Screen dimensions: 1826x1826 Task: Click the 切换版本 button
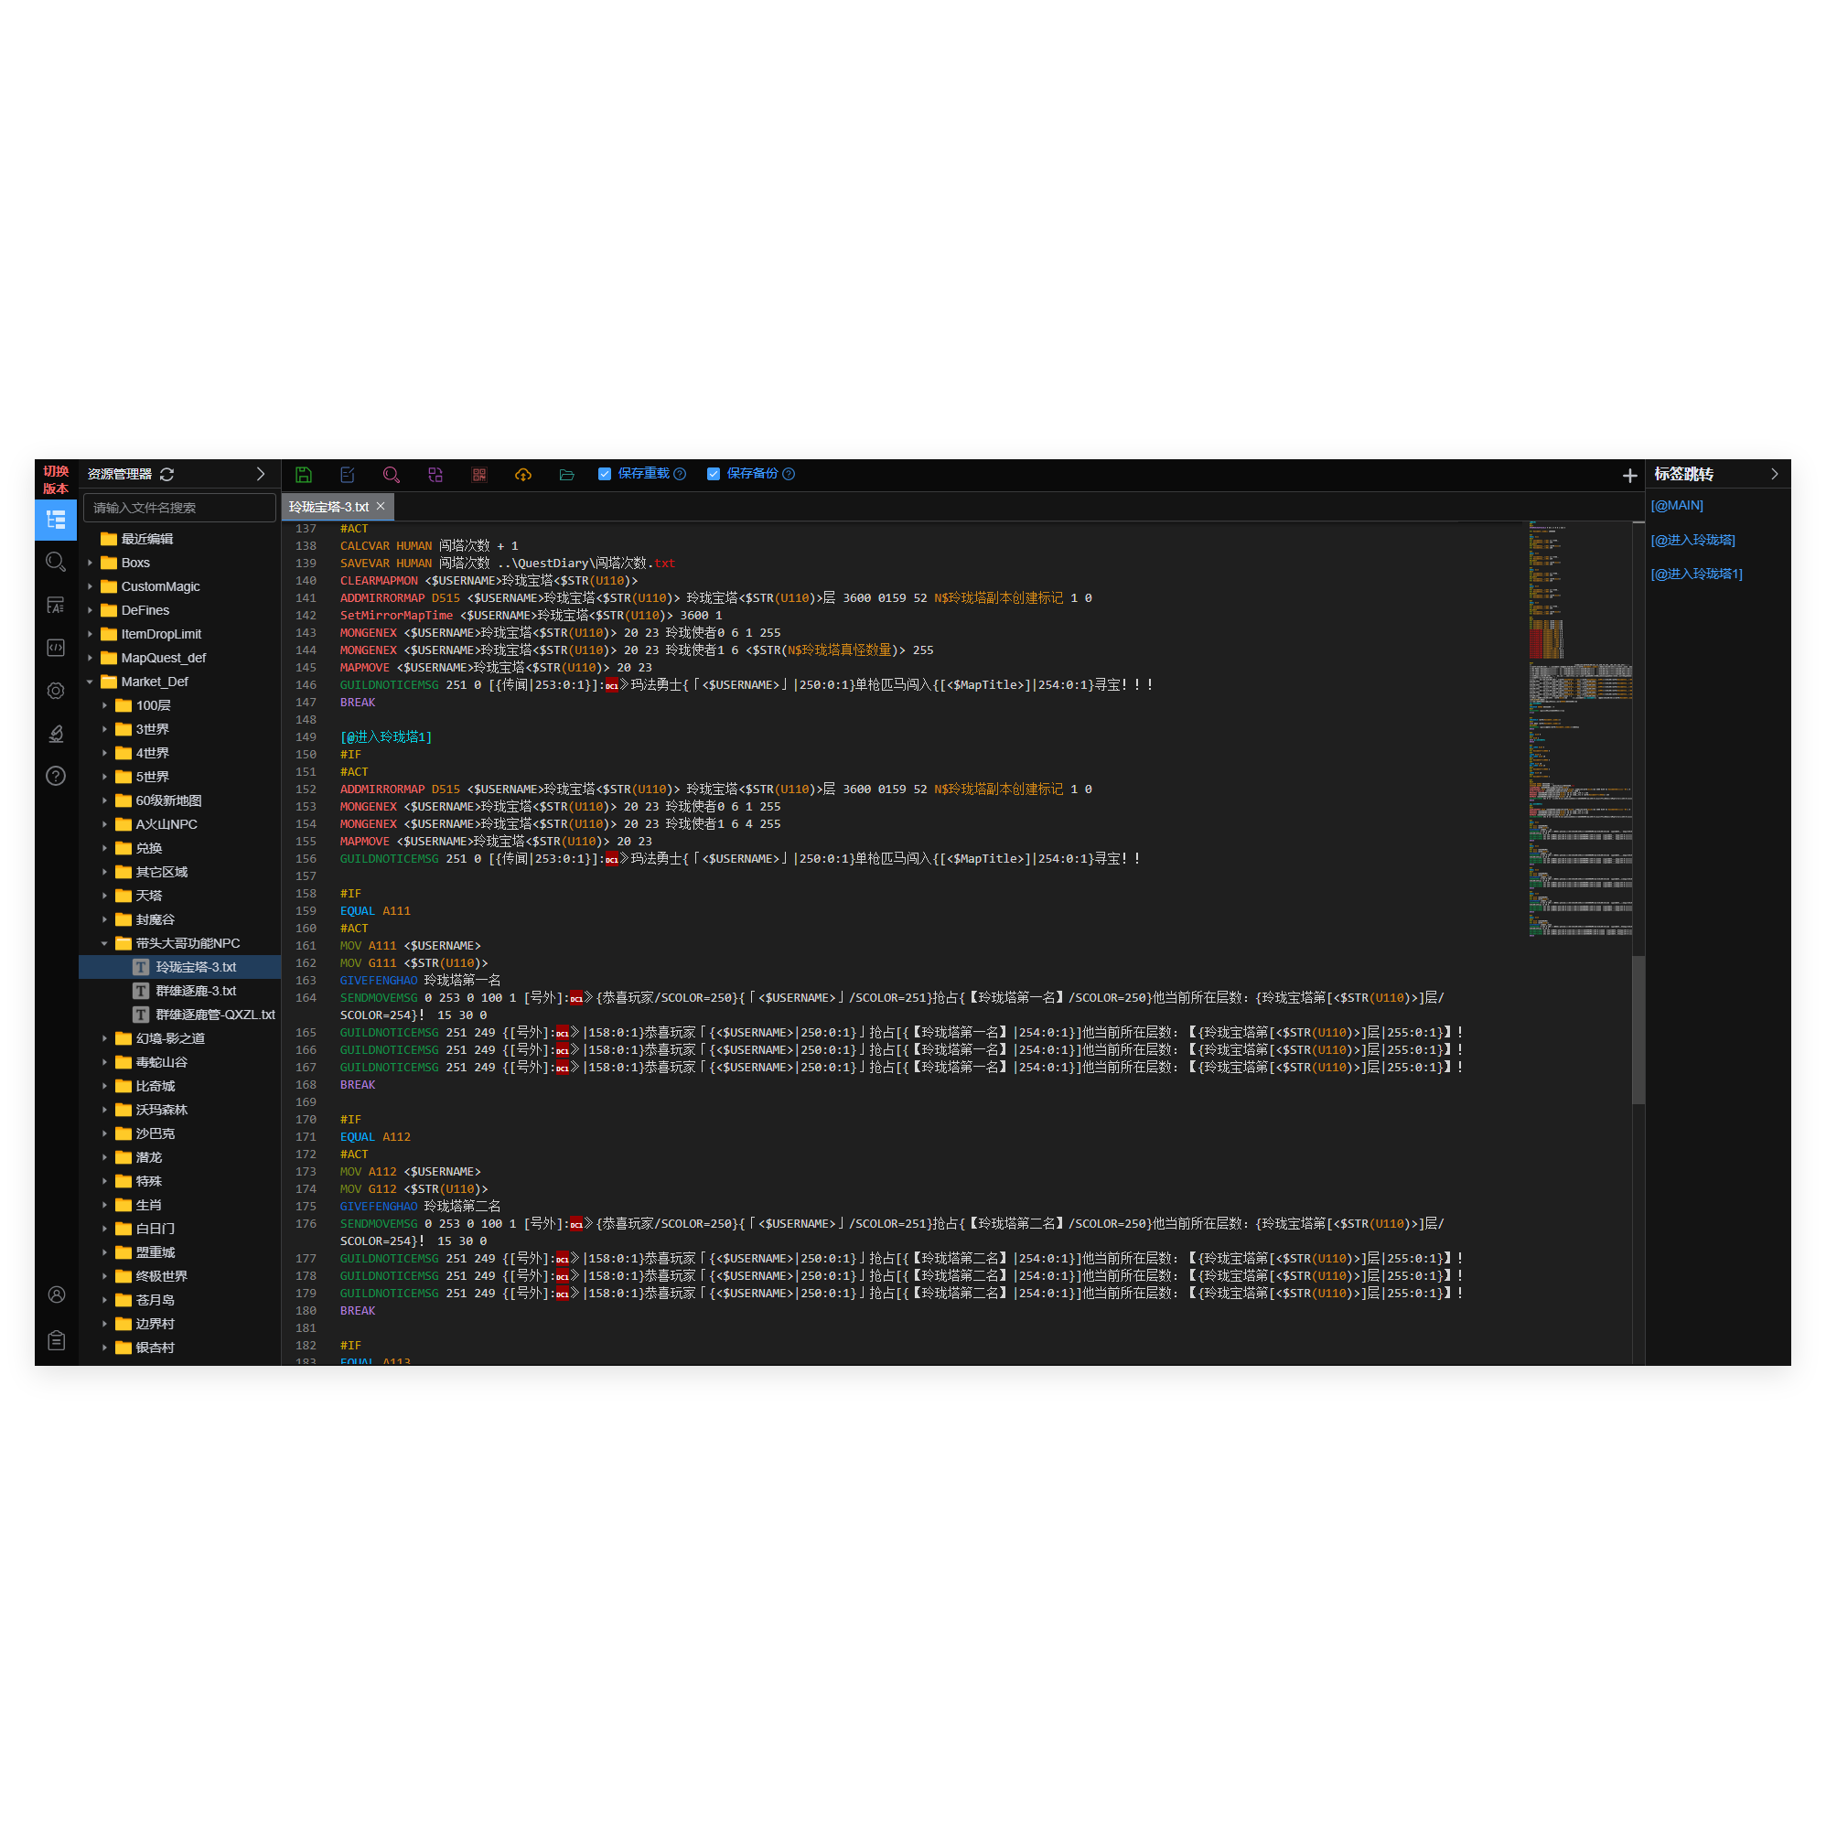click(56, 480)
